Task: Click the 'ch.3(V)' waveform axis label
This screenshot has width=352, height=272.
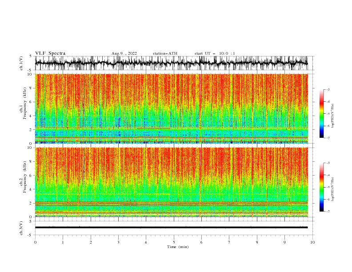Action: [x=21, y=228]
